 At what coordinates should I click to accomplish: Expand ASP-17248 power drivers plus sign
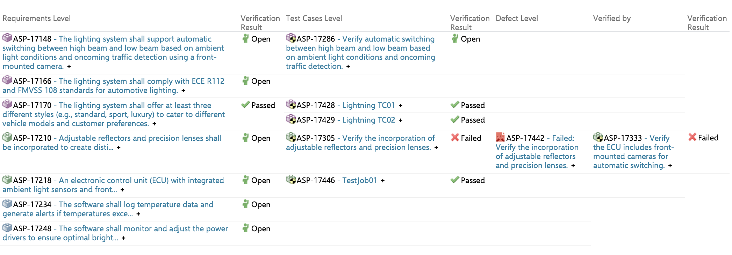(123, 238)
